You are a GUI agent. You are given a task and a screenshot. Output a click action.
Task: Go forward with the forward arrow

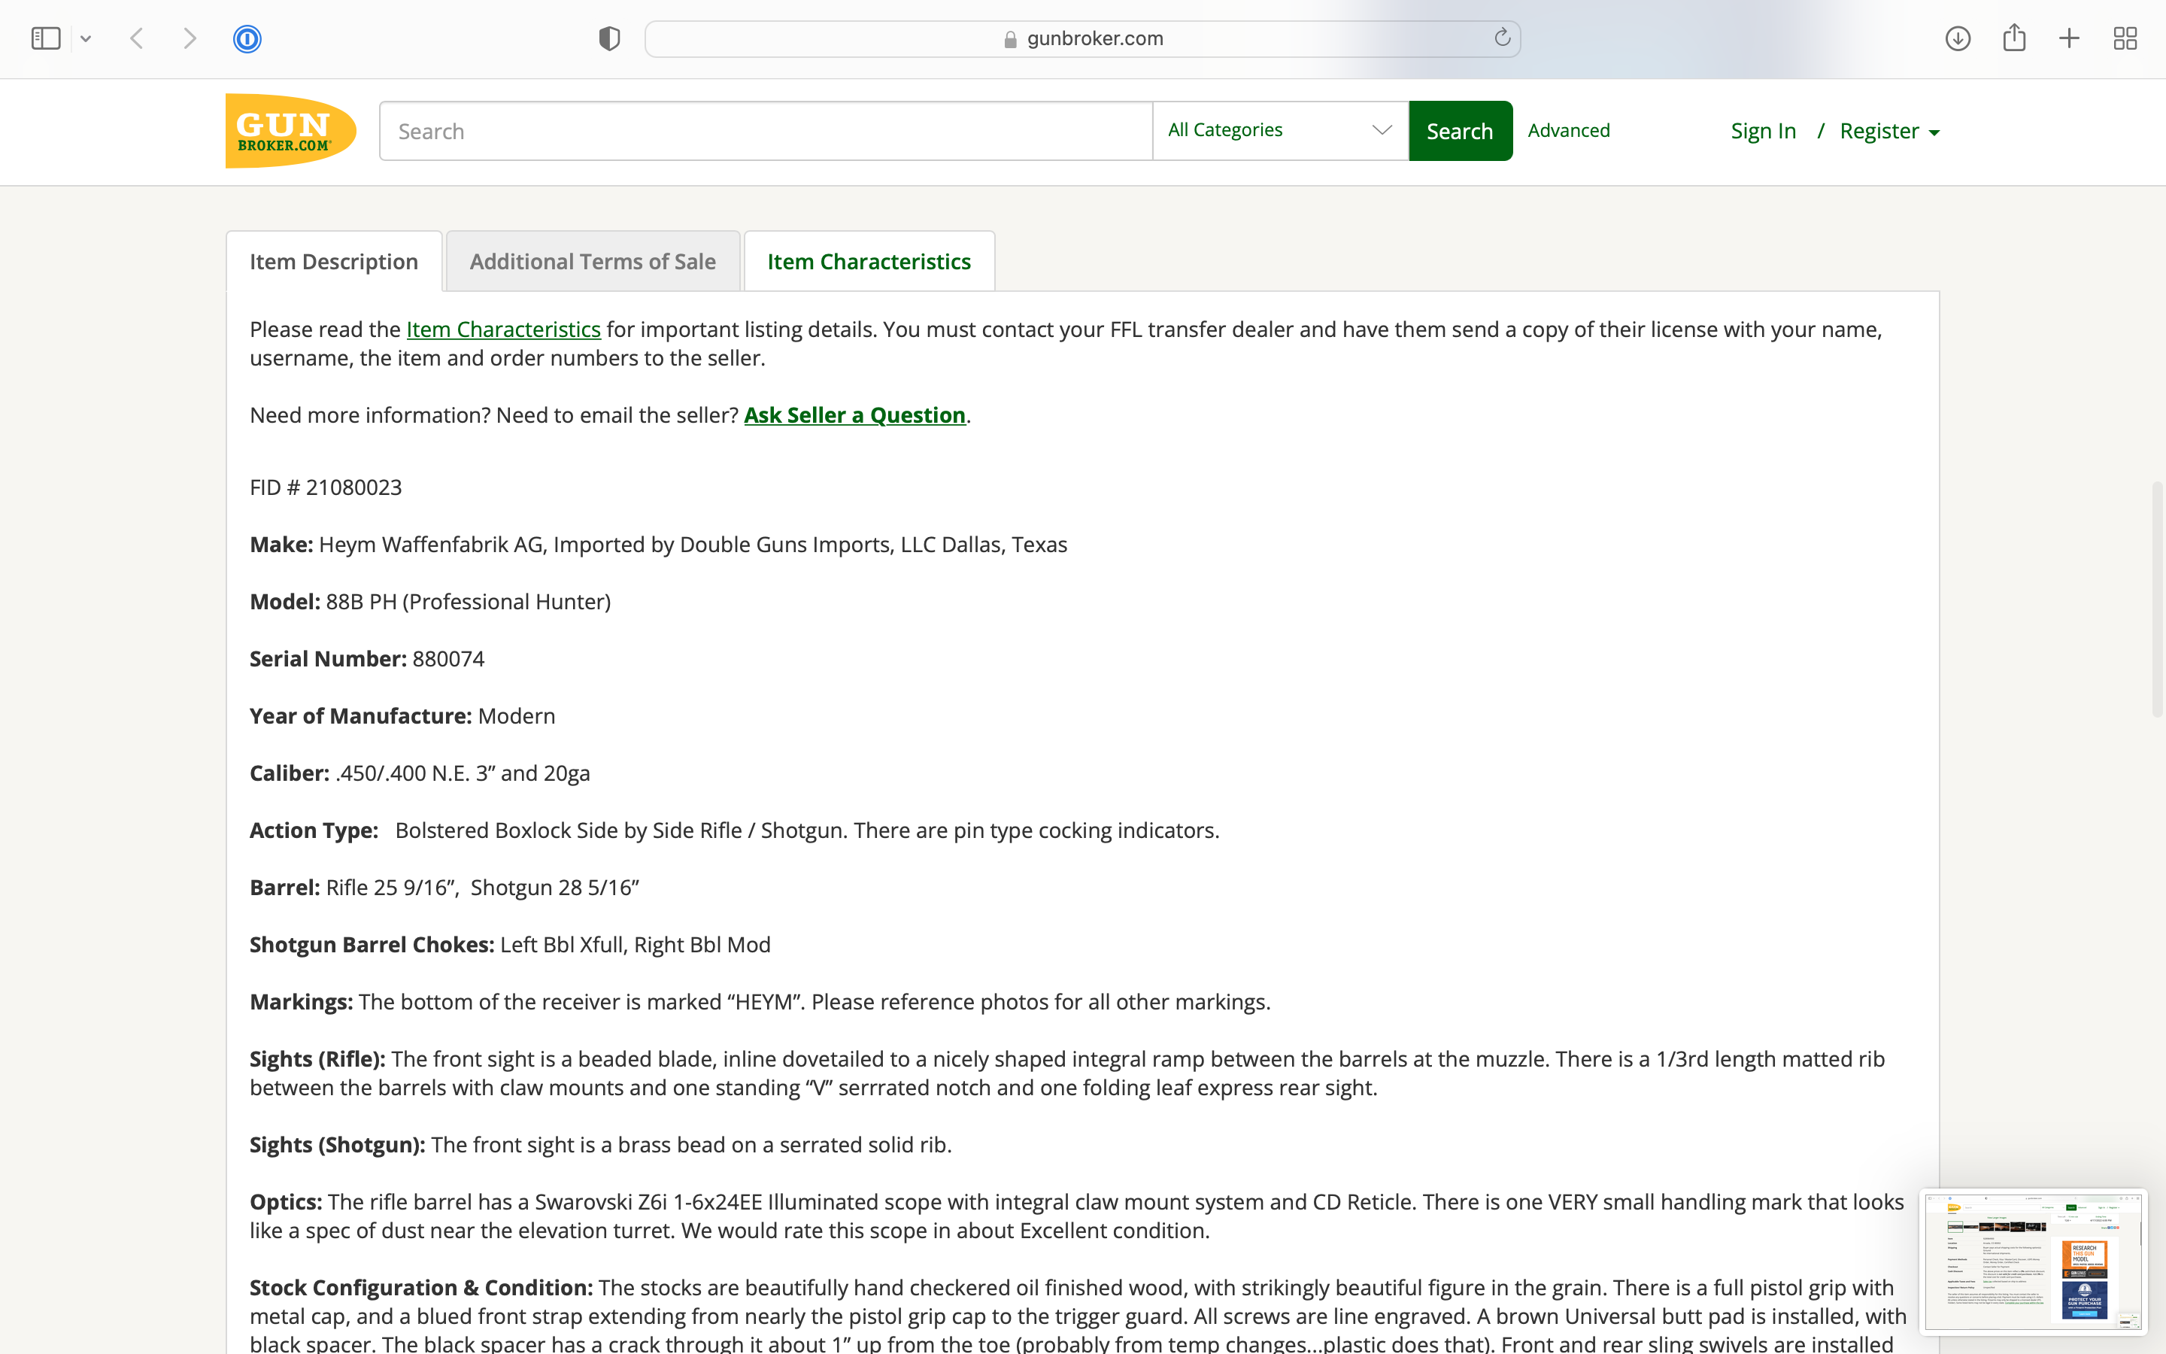click(x=190, y=38)
